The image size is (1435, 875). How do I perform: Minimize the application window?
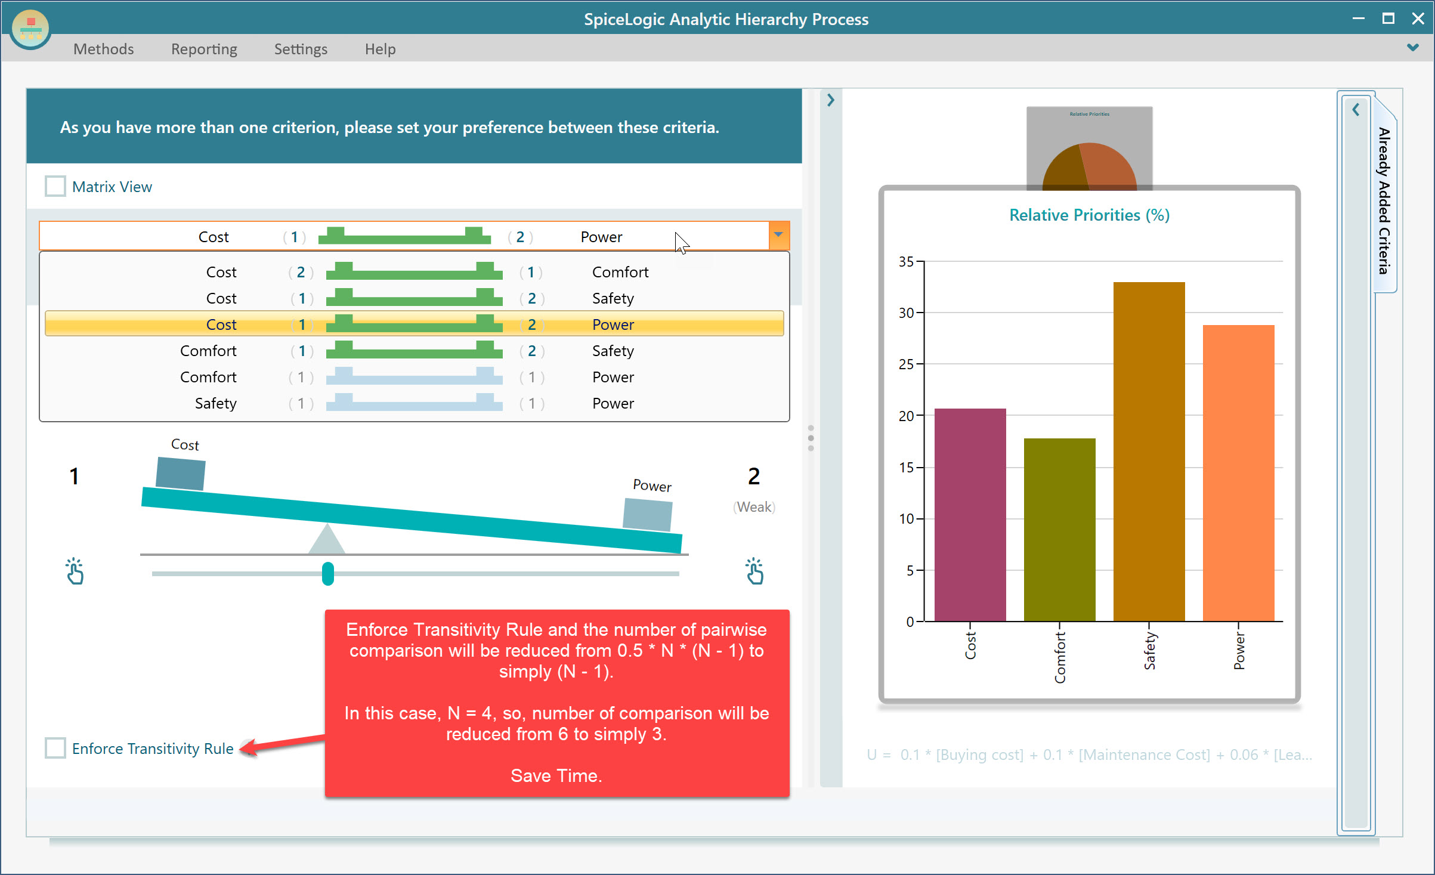coord(1358,18)
